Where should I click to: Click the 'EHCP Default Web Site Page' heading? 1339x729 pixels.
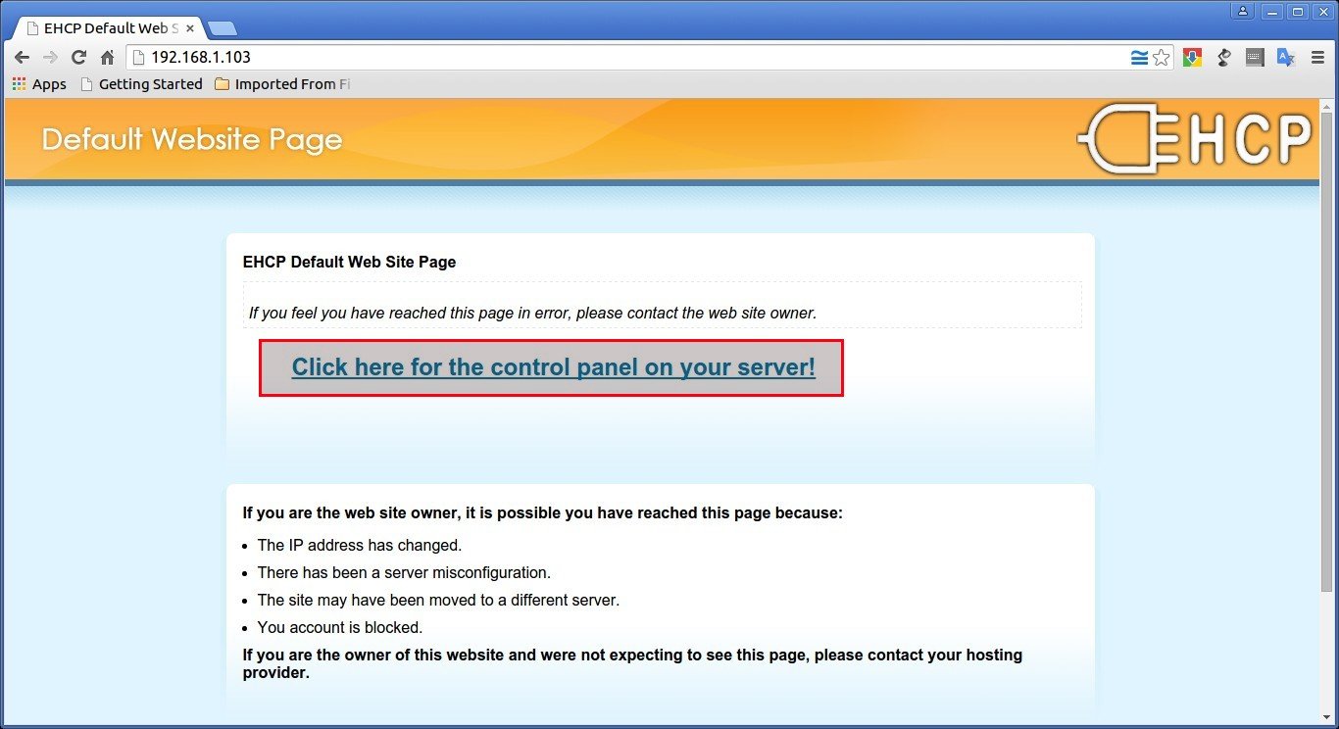pyautogui.click(x=349, y=262)
